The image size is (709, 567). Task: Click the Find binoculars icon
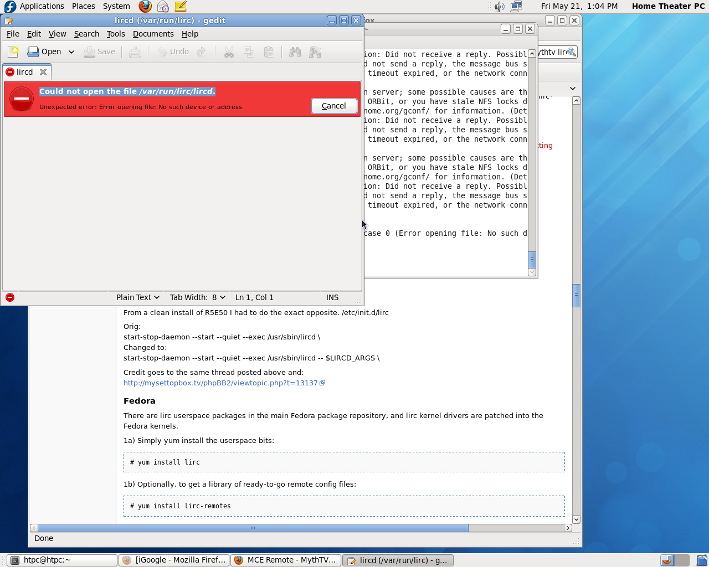(x=295, y=52)
